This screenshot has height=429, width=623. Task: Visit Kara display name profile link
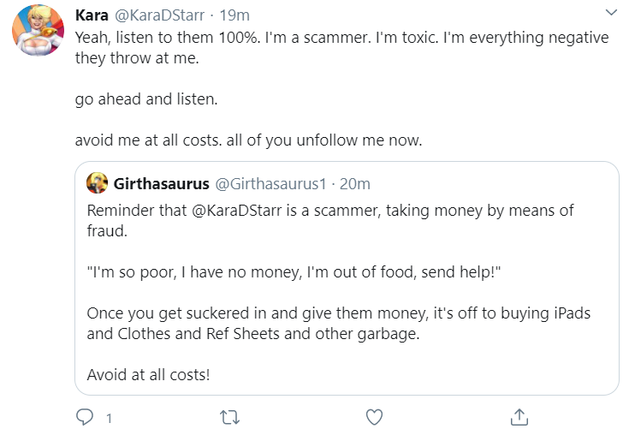[92, 15]
